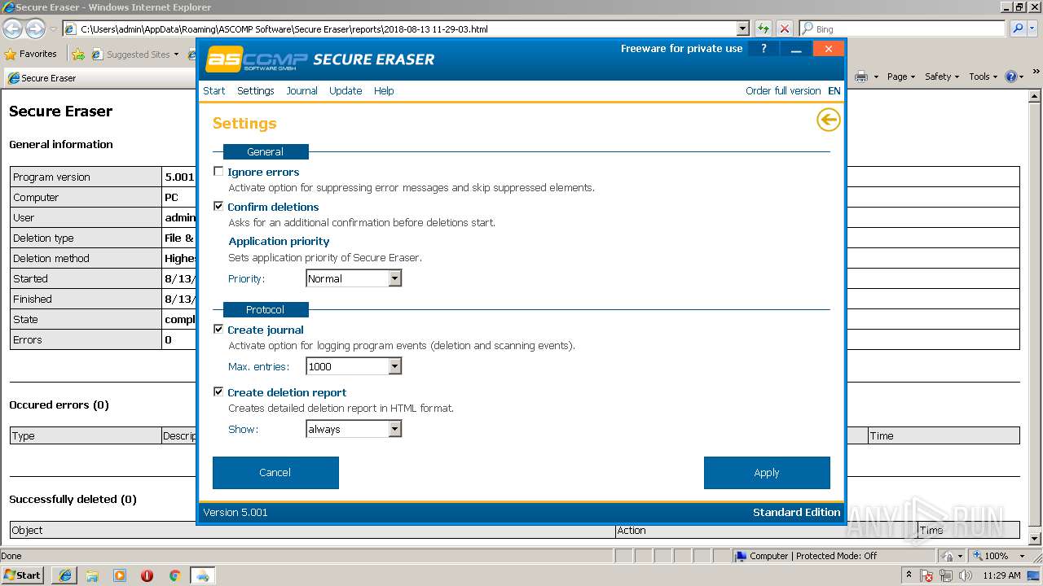Click the volume speaker tray icon
Screen dimensions: 1043x586
pos(966,575)
